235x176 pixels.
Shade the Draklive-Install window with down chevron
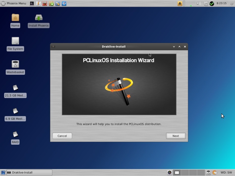(x=174, y=47)
